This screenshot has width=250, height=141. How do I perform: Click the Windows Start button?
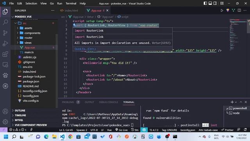6,137
